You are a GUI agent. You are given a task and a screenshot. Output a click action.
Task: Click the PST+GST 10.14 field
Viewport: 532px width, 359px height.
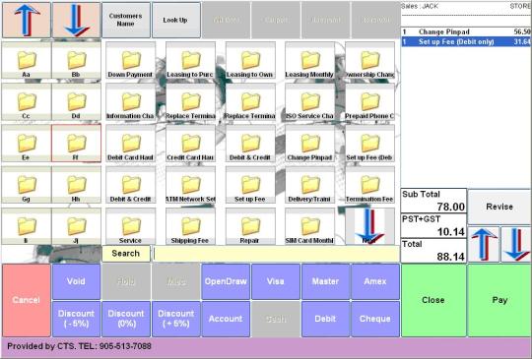pyautogui.click(x=433, y=226)
